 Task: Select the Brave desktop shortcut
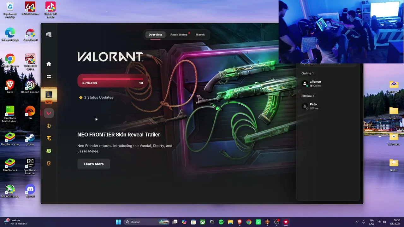[10, 87]
